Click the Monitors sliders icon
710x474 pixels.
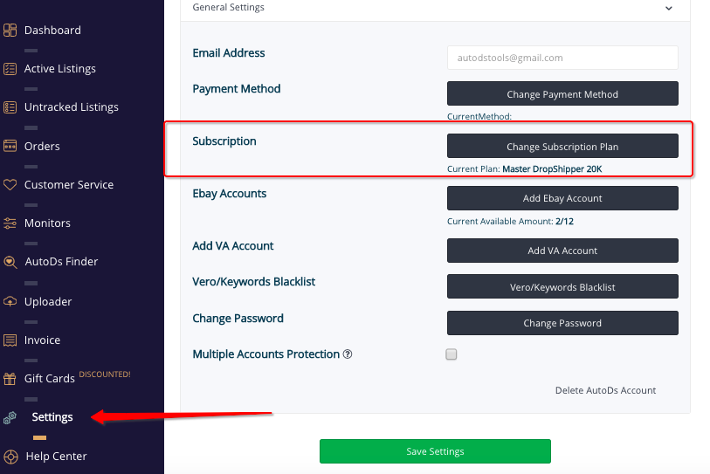tap(10, 223)
